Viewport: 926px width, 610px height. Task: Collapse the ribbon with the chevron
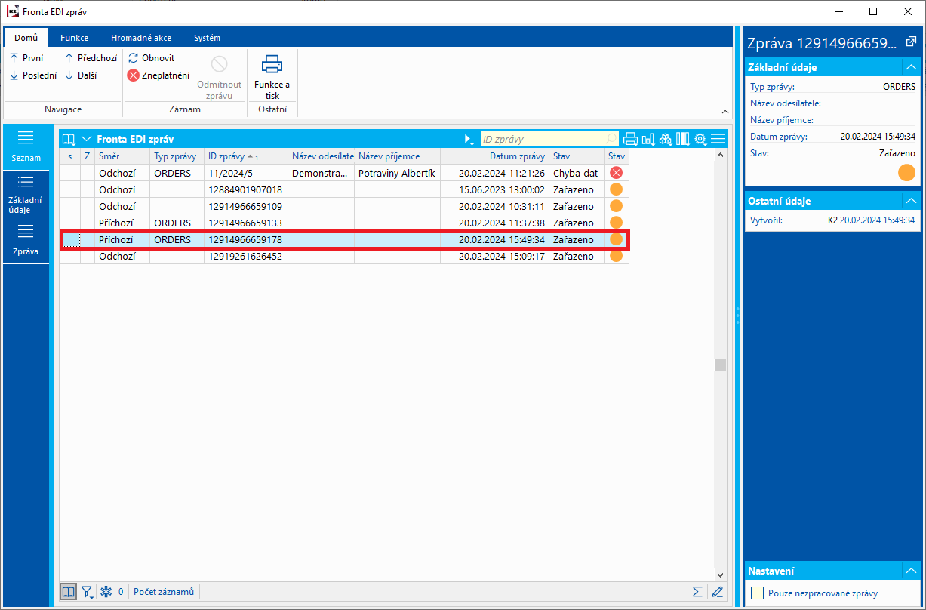725,111
